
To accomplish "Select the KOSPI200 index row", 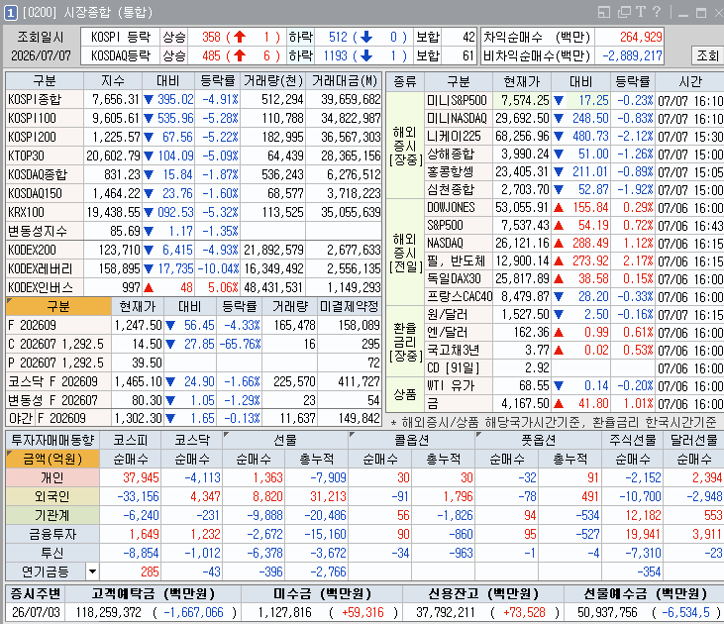I will click(194, 137).
